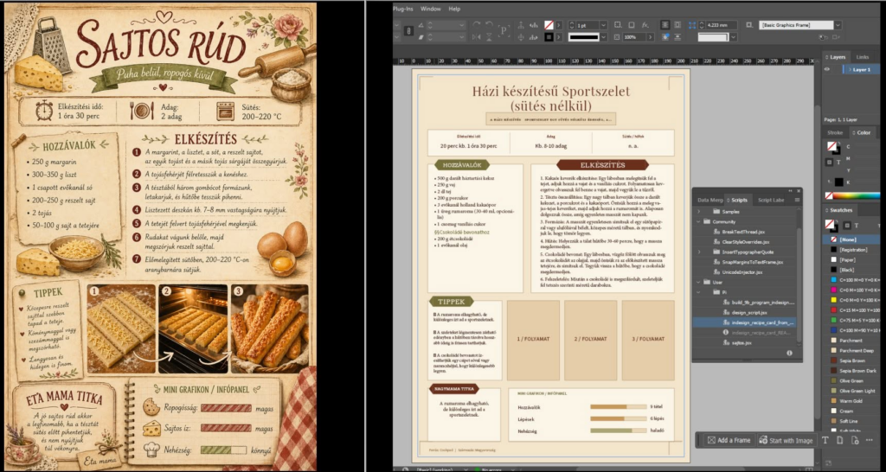Open the Swatches panel tab
886x472 pixels.
pyautogui.click(x=841, y=210)
